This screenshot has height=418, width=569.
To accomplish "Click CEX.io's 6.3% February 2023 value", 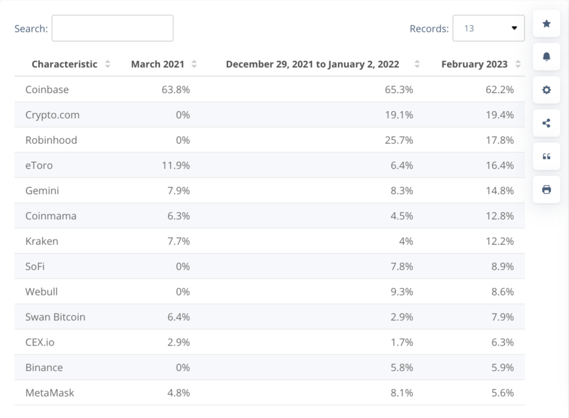I will (x=503, y=342).
